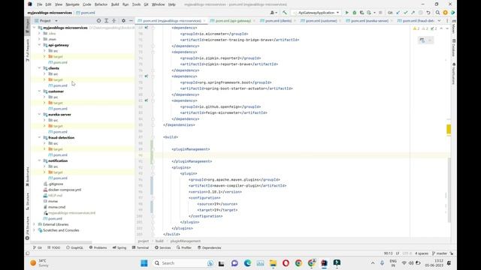This screenshot has height=270, width=481.
Task: Open the Spring tool window
Action: (x=119, y=247)
